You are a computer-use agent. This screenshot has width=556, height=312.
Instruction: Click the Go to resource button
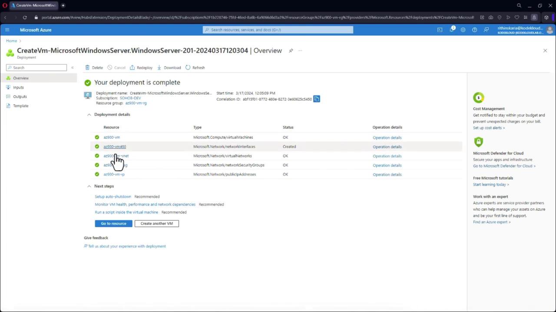click(113, 224)
